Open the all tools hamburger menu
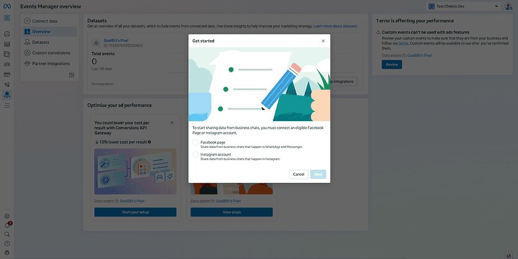The width and height of the screenshot is (518, 259). 7,105
